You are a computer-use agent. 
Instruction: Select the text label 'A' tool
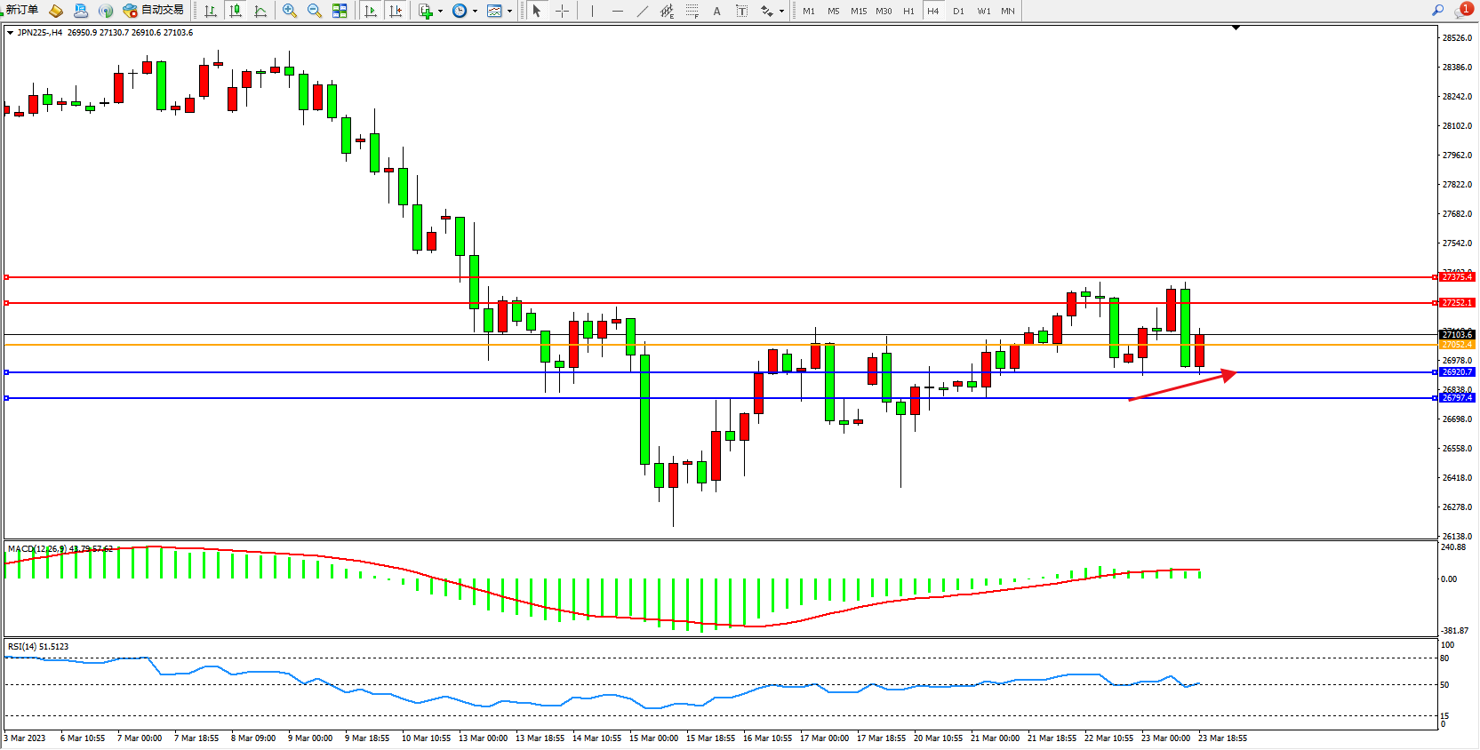[716, 11]
